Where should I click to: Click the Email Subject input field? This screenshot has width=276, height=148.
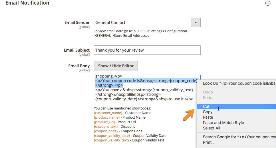pyautogui.click(x=147, y=50)
